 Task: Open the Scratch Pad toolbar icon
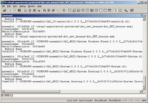[101, 10]
